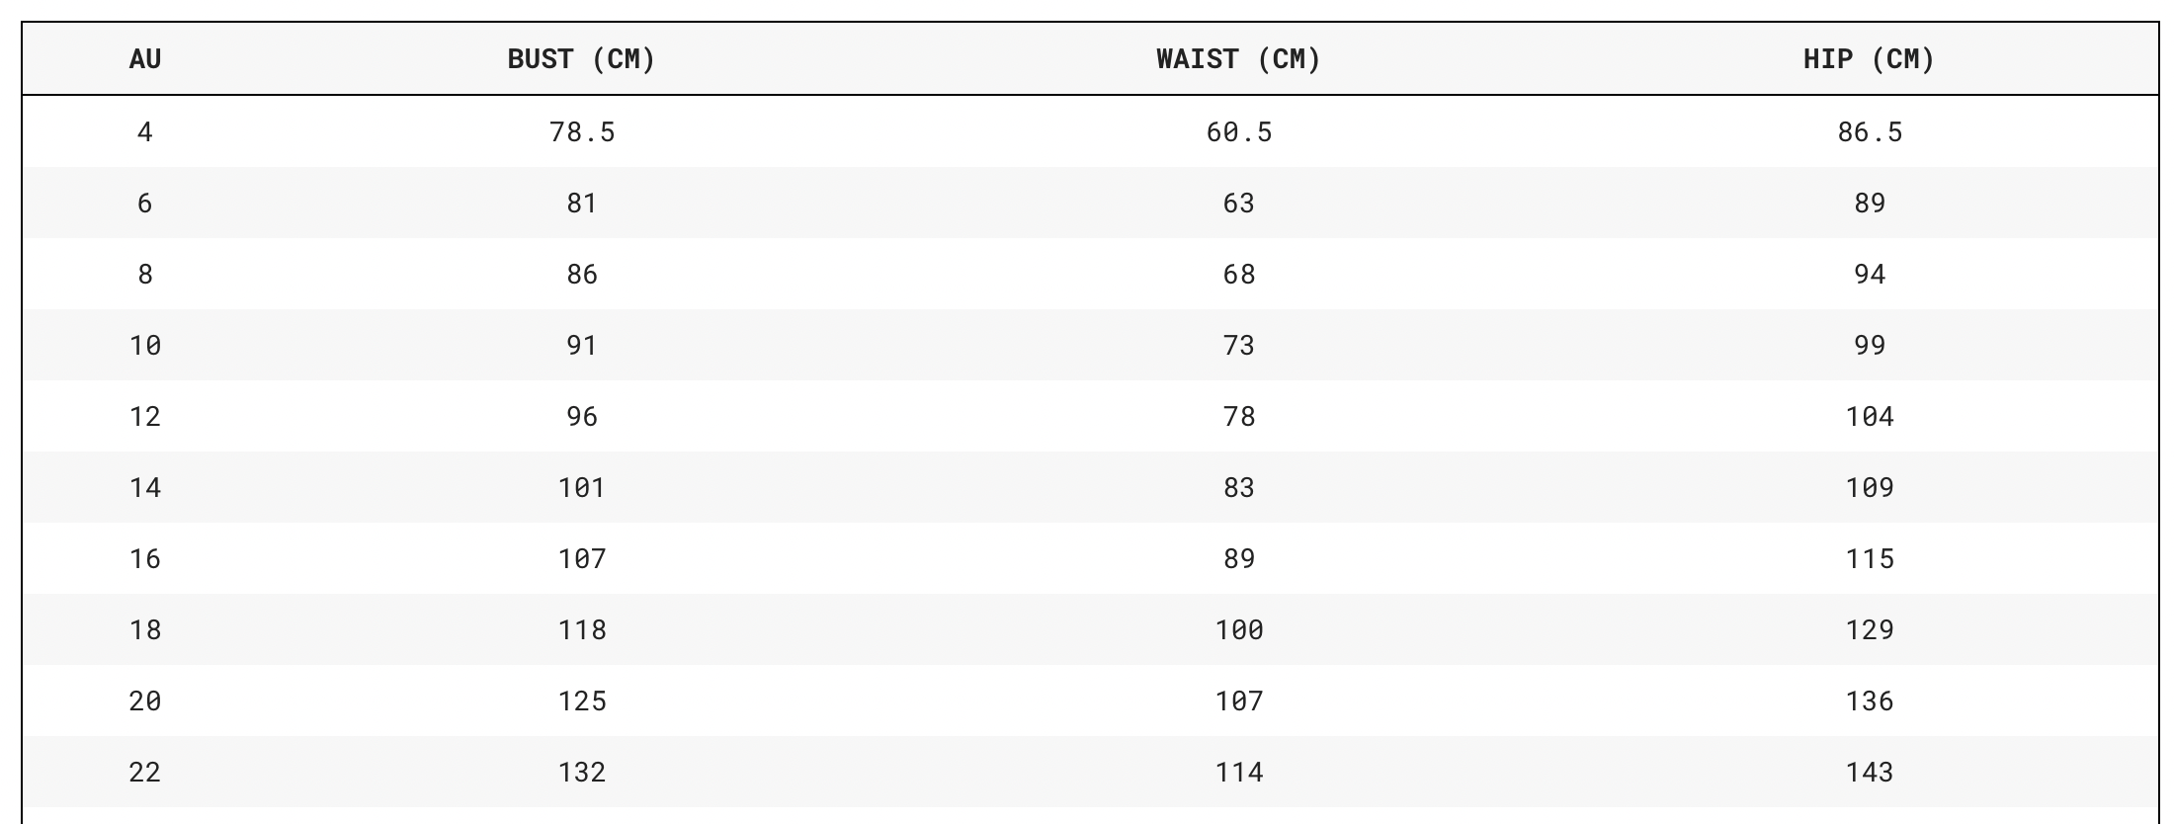Viewport: 2174px width, 824px height.
Task: Select the waist value 78
Action: pos(1238,417)
